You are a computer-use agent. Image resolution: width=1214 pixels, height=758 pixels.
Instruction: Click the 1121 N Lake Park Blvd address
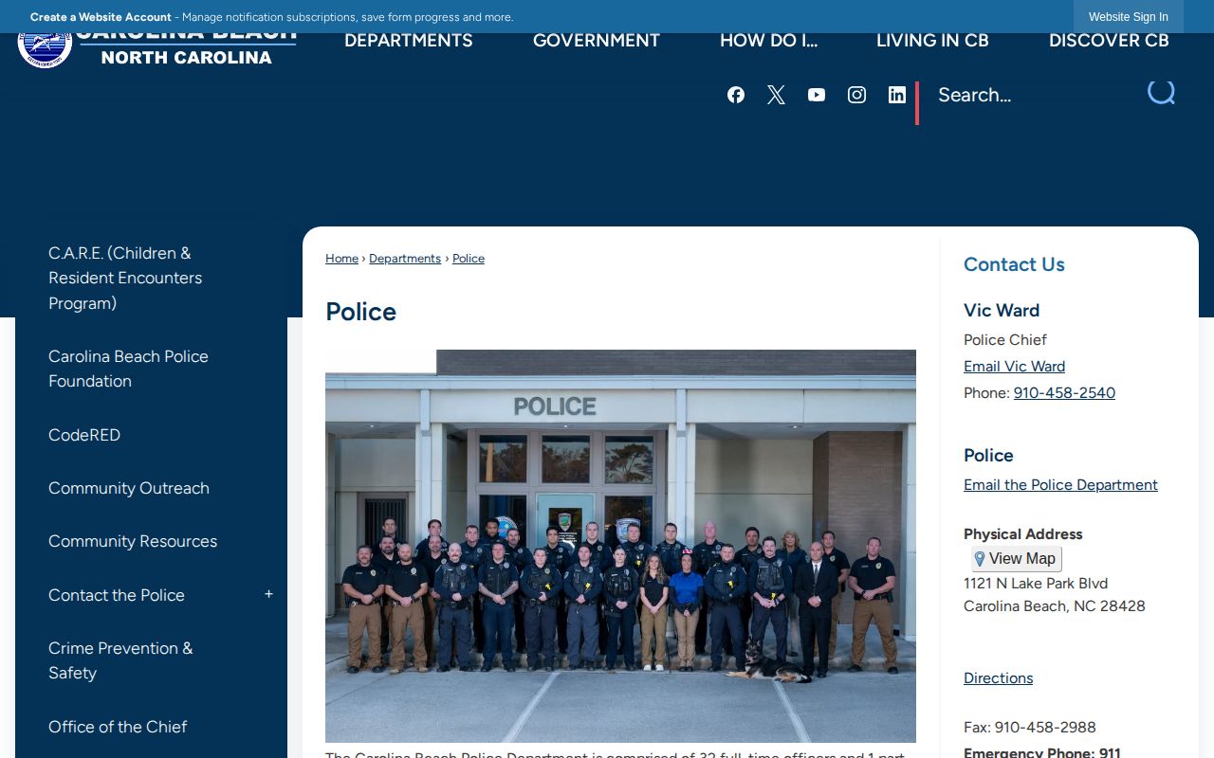1036,584
